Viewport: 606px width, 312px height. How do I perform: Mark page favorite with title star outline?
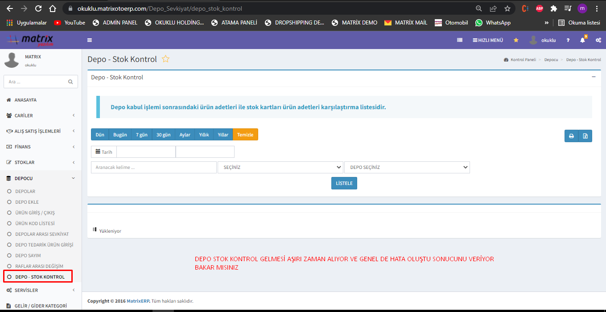165,59
